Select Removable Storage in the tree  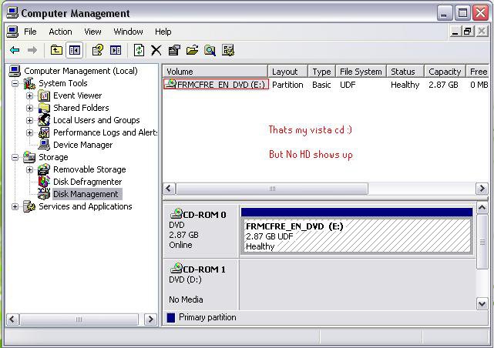tap(89, 169)
